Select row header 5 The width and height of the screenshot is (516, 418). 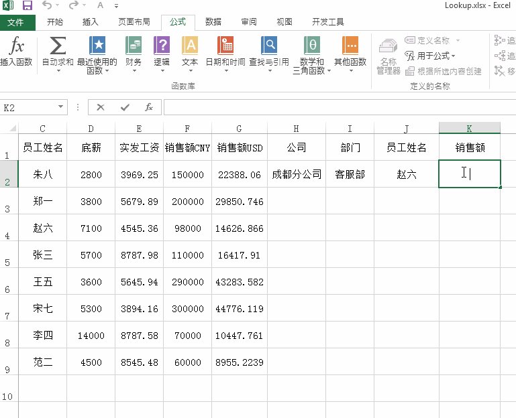tap(9, 255)
